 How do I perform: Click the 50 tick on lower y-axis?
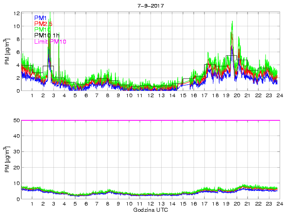click(x=16, y=120)
